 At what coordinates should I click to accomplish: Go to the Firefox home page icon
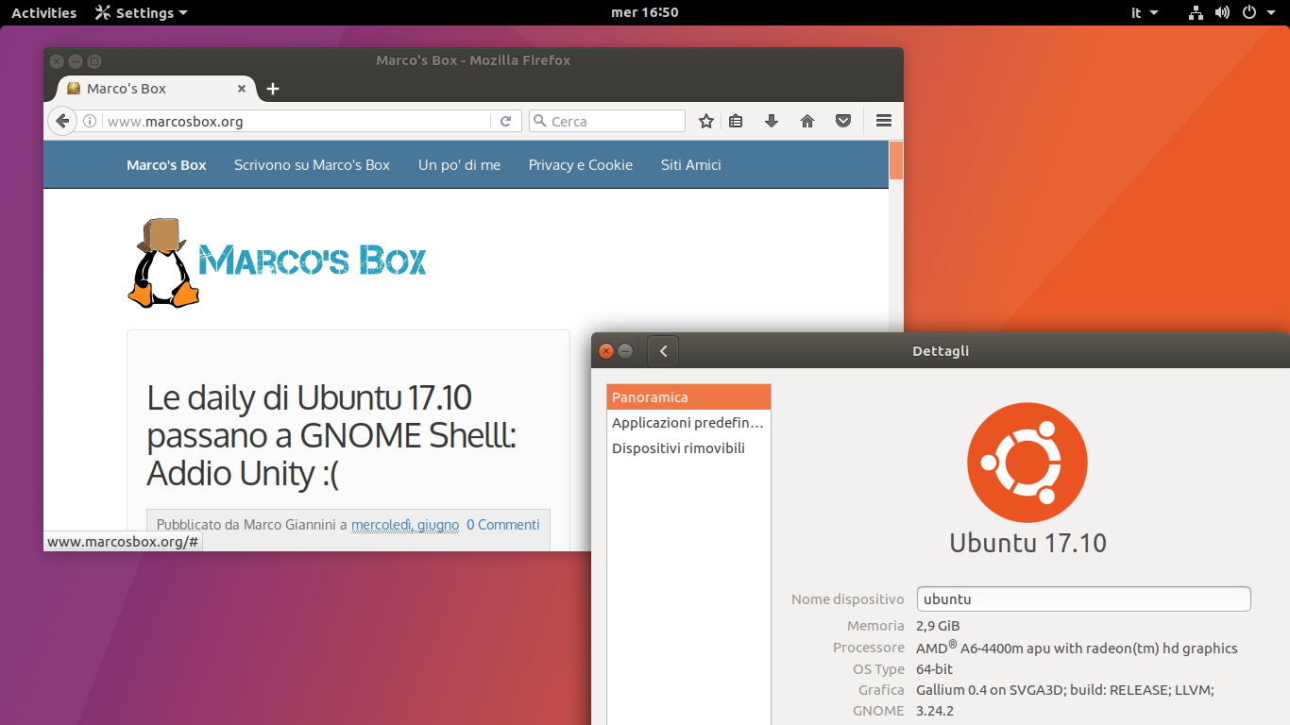(x=807, y=121)
